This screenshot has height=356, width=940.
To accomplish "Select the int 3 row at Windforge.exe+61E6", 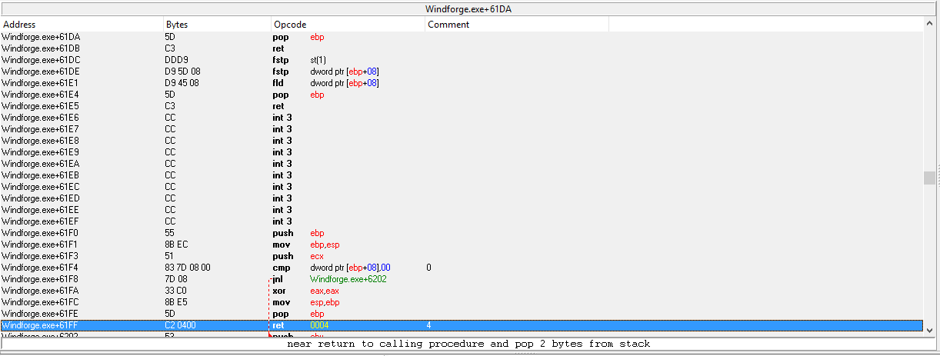I will (x=231, y=118).
